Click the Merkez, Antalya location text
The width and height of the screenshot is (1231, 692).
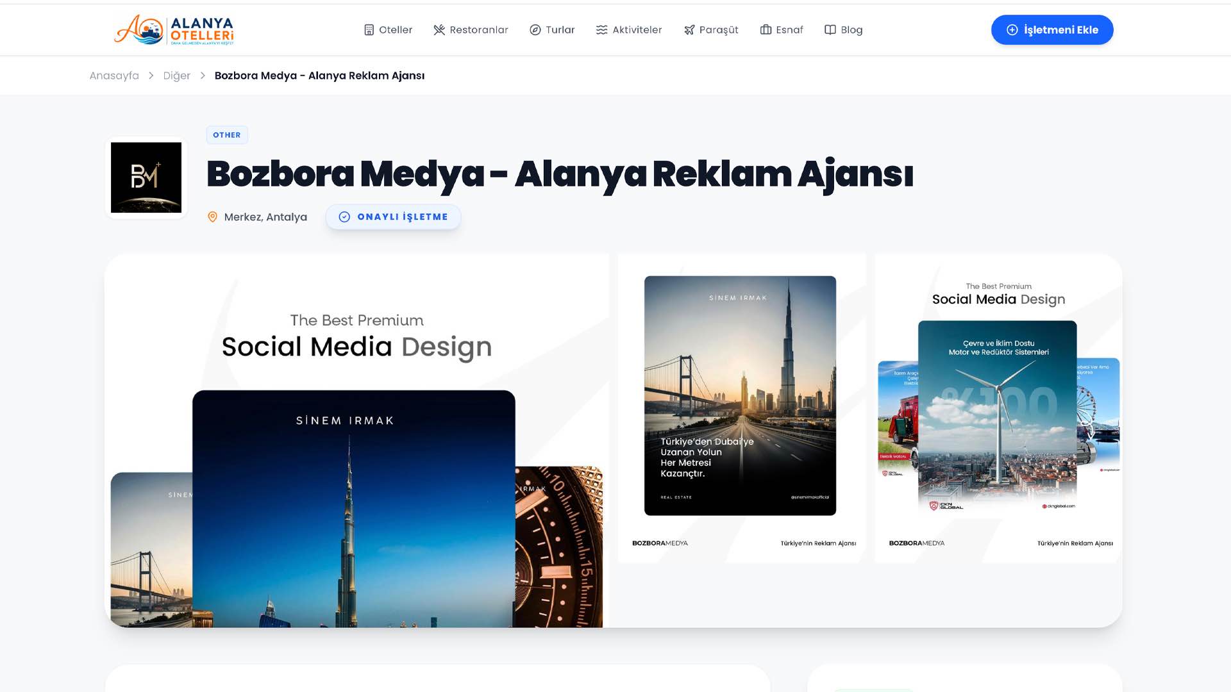click(x=265, y=217)
